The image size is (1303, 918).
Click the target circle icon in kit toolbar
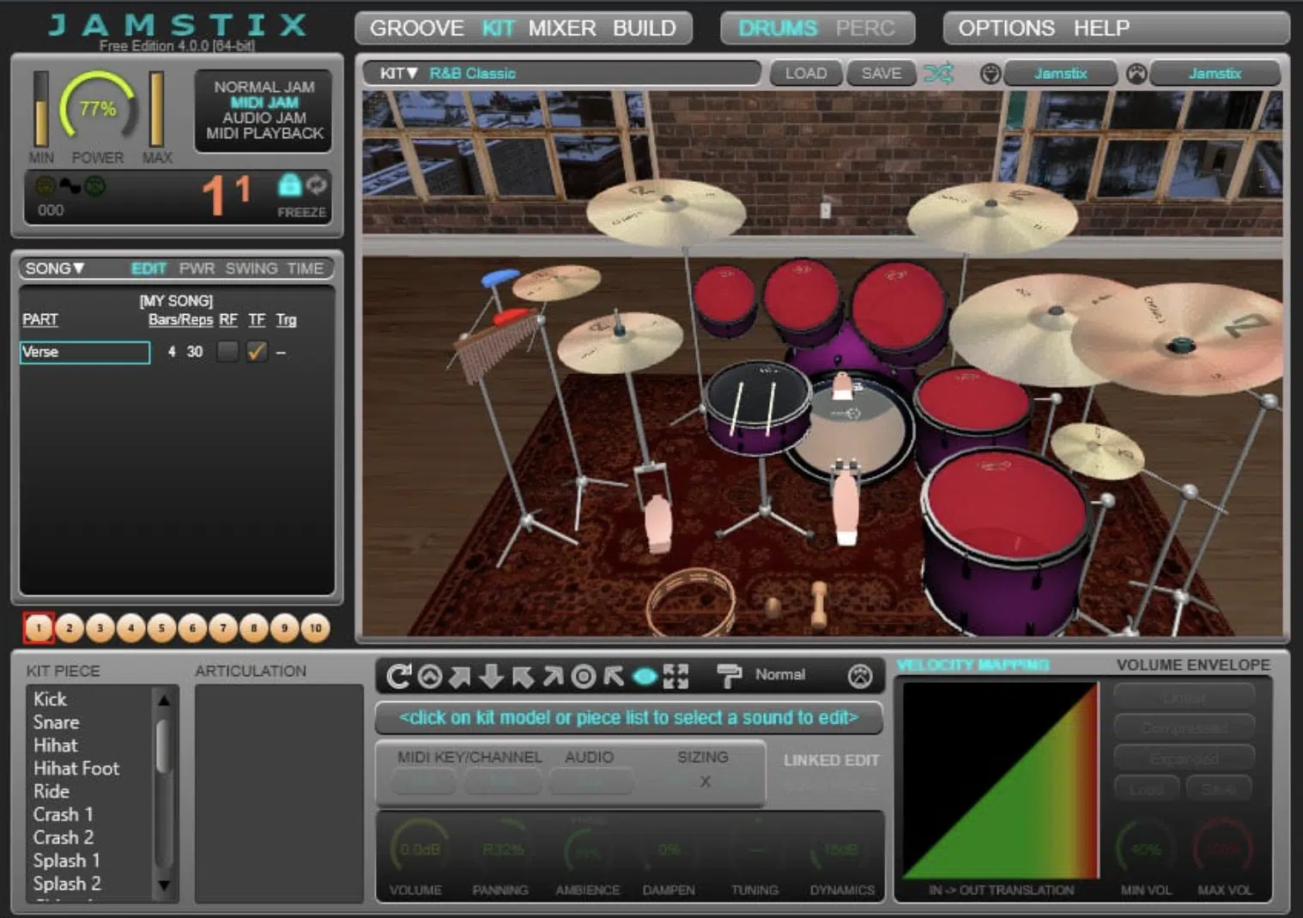[x=584, y=677]
